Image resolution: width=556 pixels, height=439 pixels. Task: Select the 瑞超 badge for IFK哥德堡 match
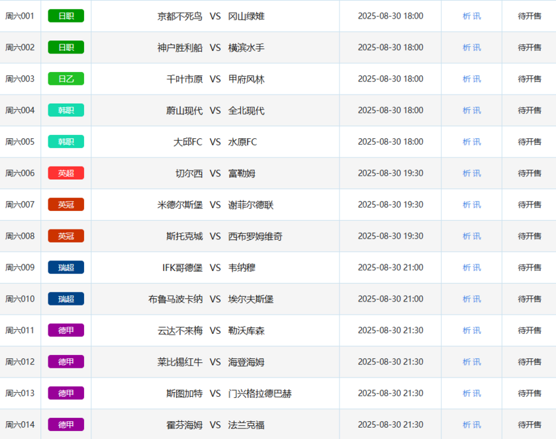(x=66, y=267)
